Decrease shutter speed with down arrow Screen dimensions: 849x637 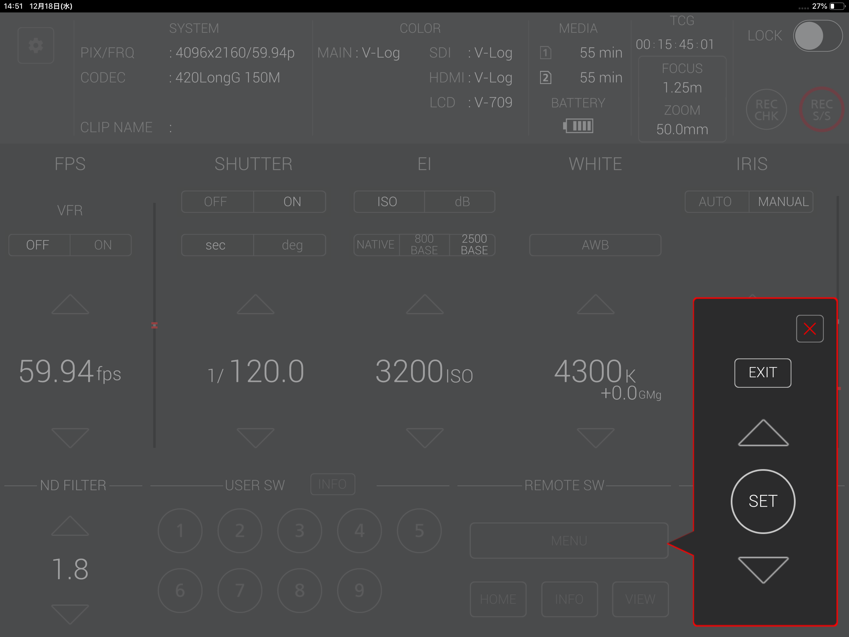coord(256,438)
